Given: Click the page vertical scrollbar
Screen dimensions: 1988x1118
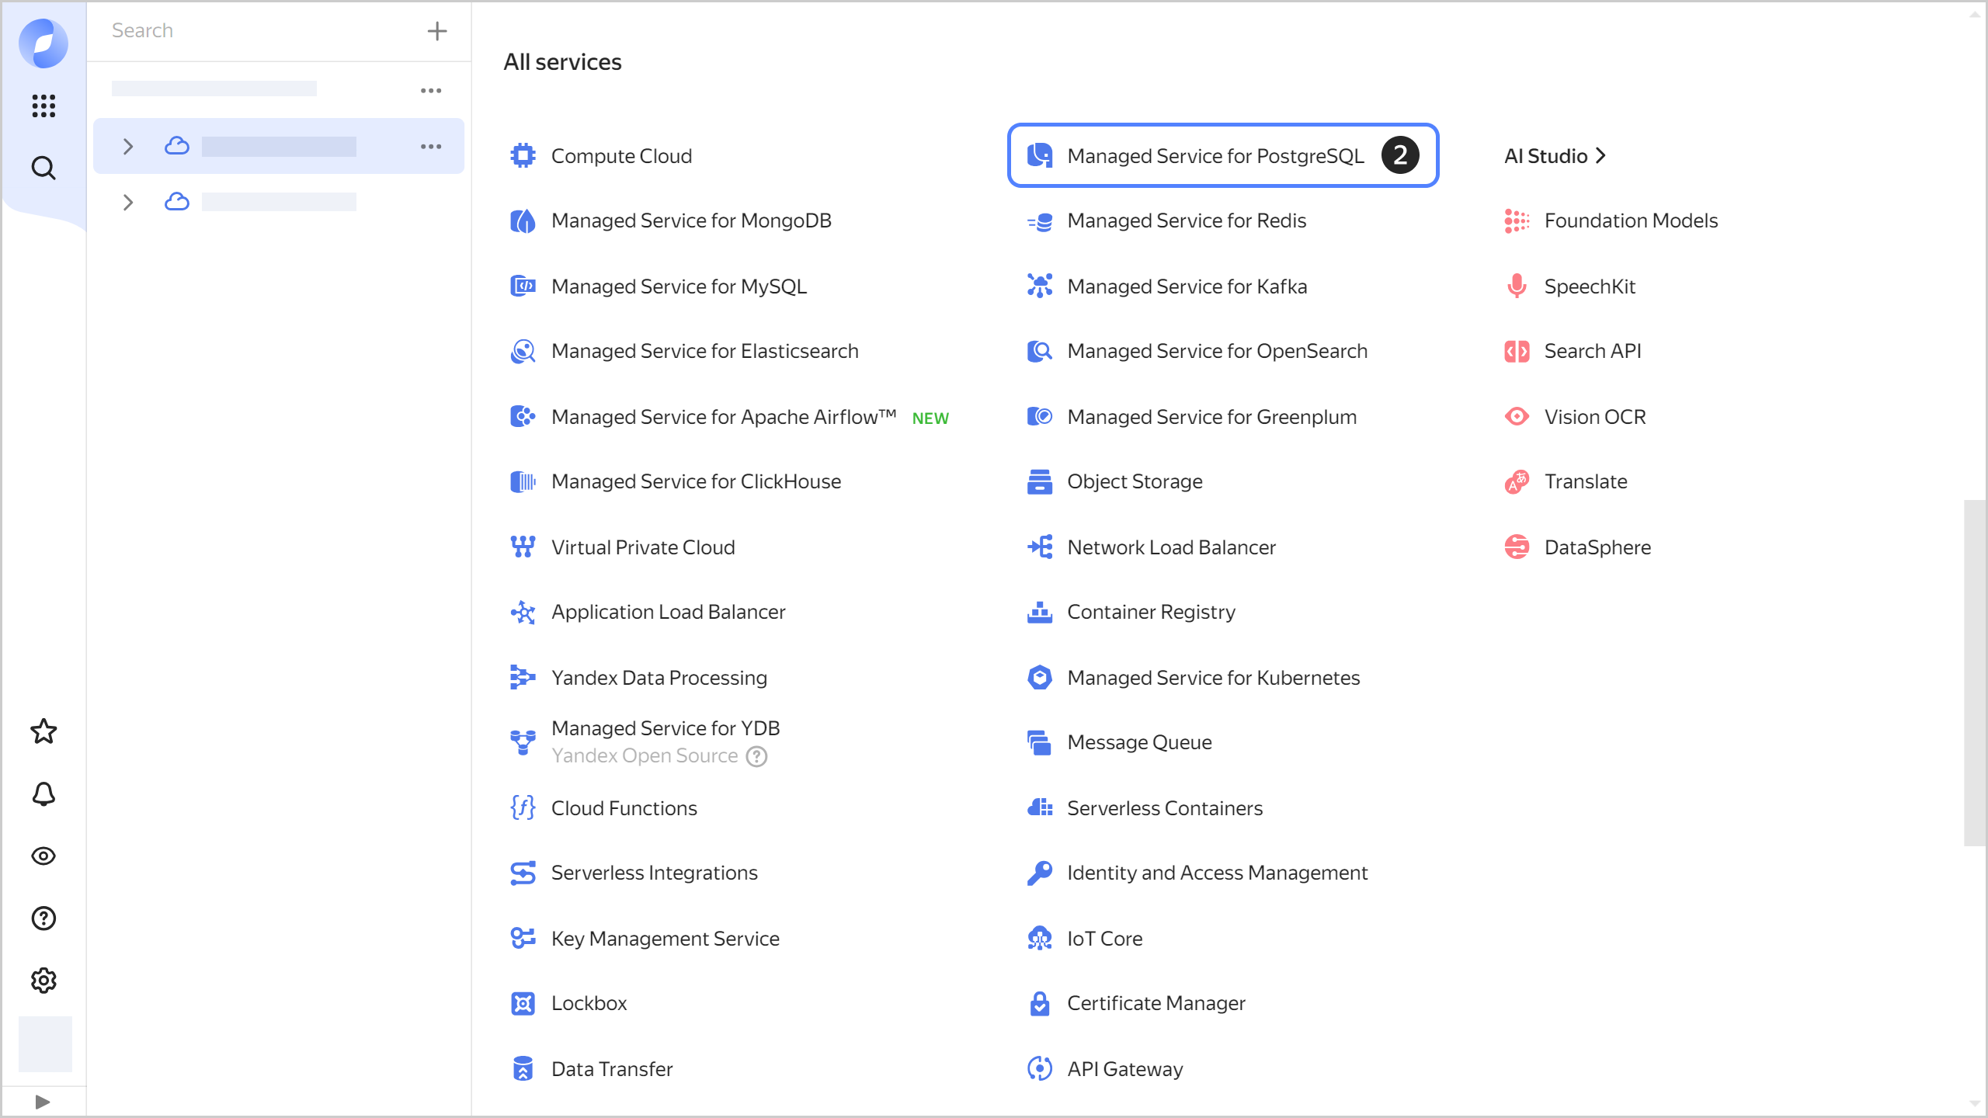Looking at the screenshot, I should (x=1974, y=672).
